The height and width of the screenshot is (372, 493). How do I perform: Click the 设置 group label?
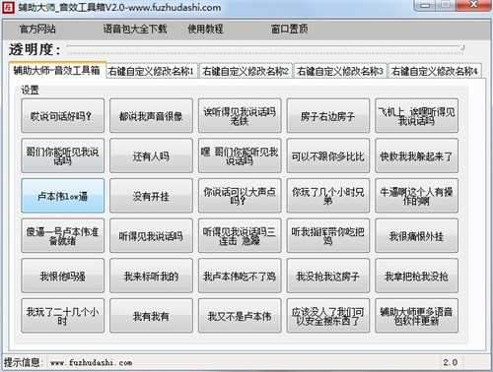point(30,90)
